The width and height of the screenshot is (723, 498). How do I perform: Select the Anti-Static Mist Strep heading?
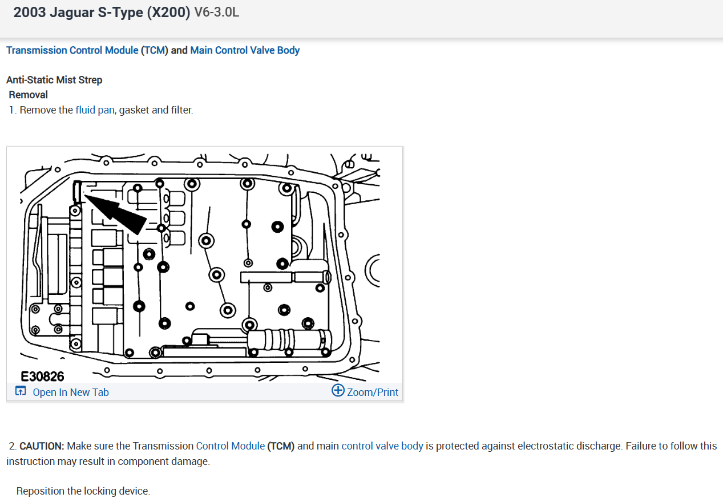(x=54, y=80)
